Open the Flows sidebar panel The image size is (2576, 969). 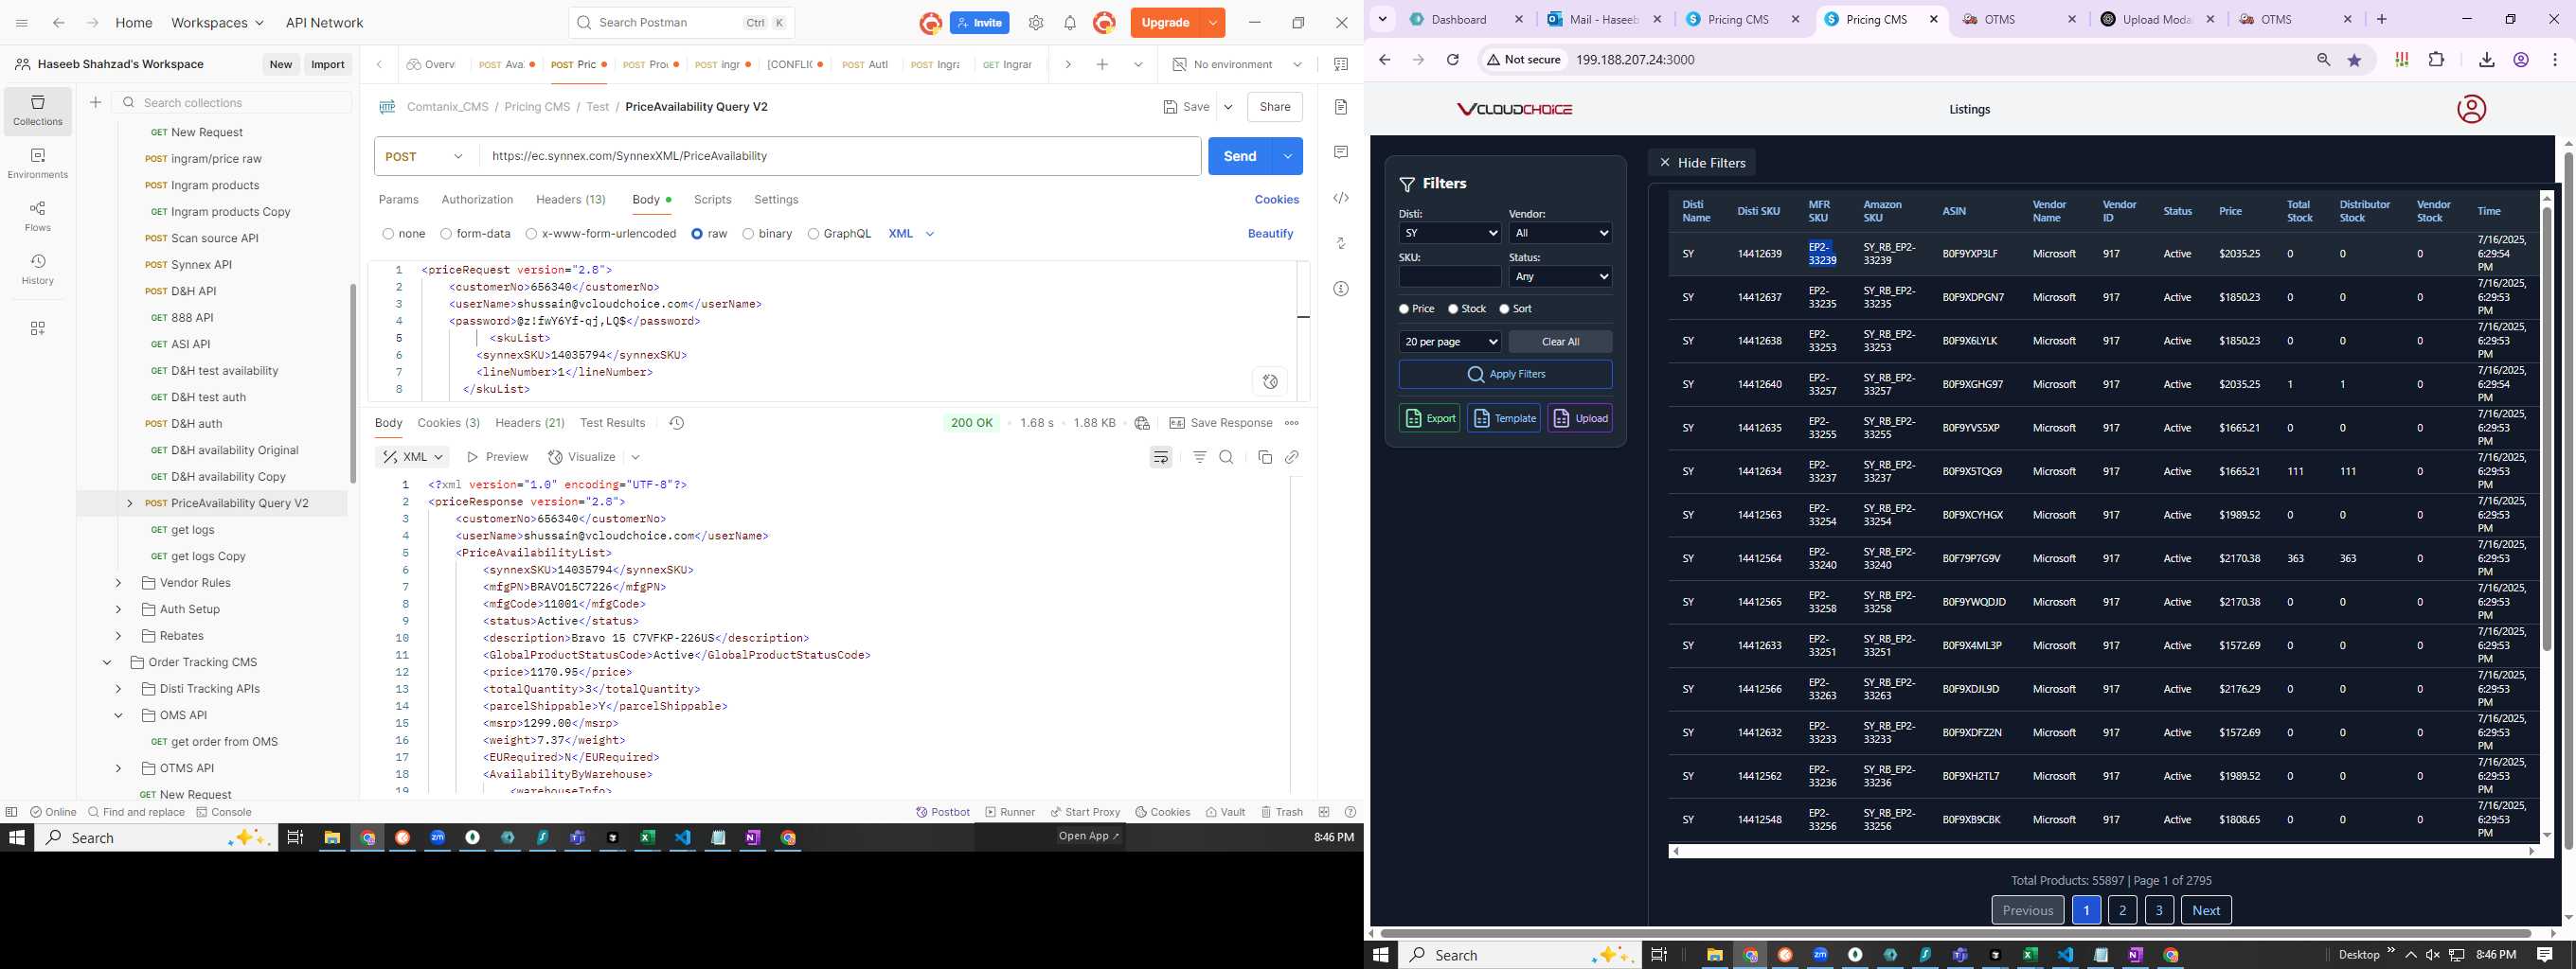pyautogui.click(x=38, y=216)
